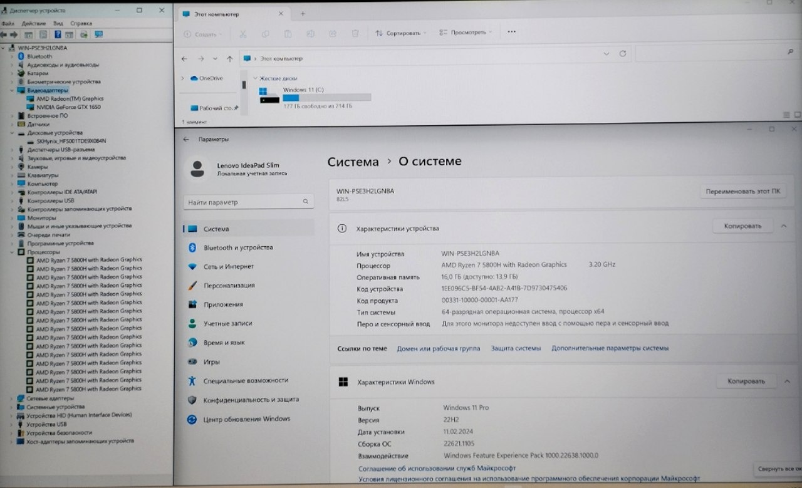Click the up-one-level arrow in Explorer
This screenshot has width=802, height=488.
pyautogui.click(x=230, y=58)
